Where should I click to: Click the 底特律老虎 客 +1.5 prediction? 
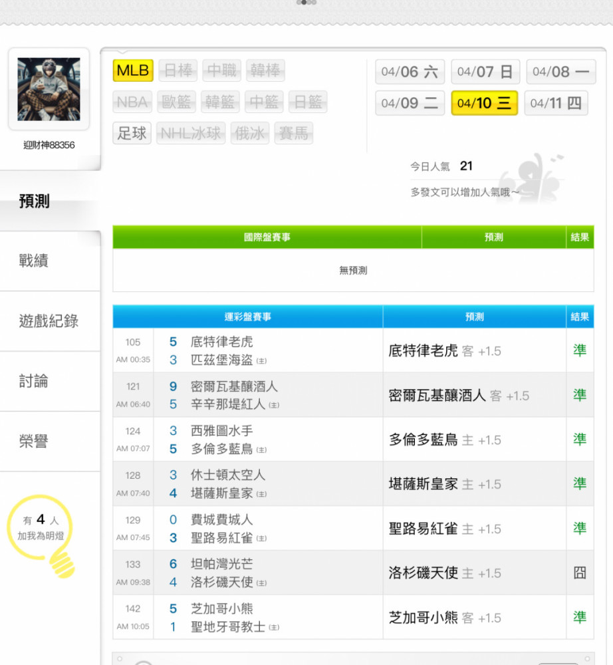coord(445,350)
